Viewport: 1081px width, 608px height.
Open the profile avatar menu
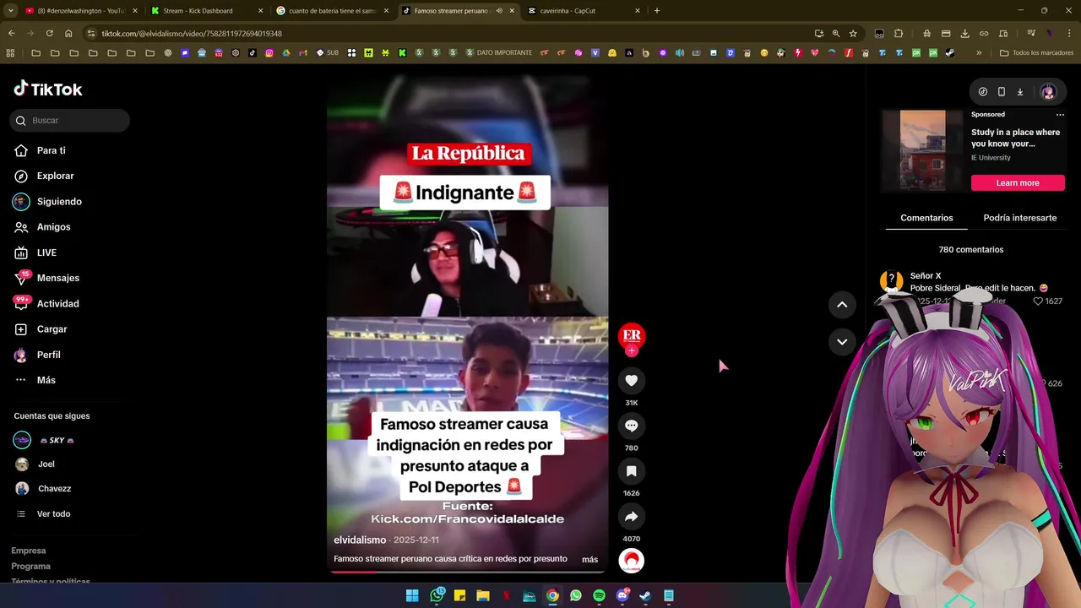(1048, 91)
